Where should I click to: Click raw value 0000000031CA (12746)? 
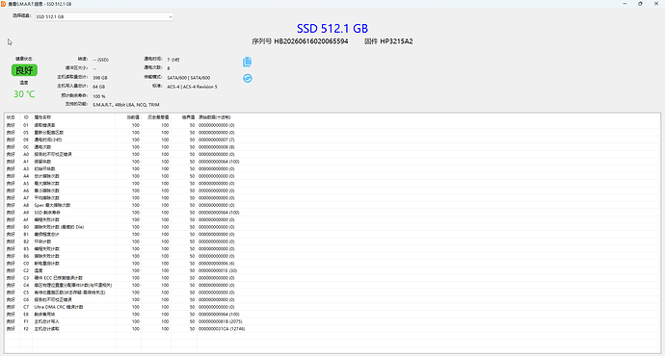coord(222,328)
